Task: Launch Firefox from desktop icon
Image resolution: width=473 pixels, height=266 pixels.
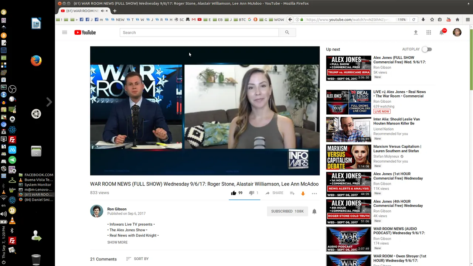Action: point(36,60)
